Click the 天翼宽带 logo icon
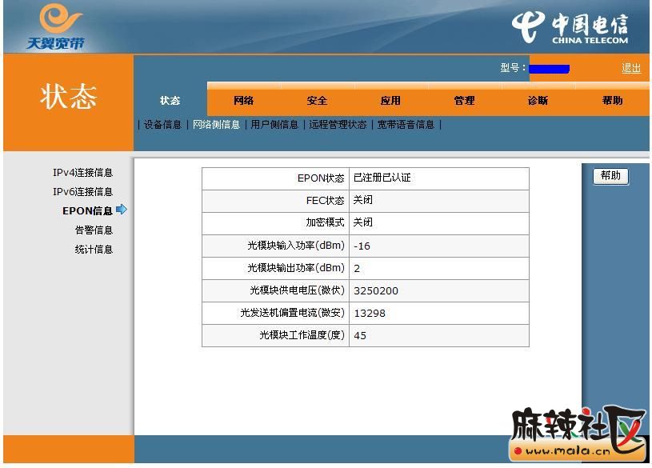Screen dimensions: 652x468 56,26
